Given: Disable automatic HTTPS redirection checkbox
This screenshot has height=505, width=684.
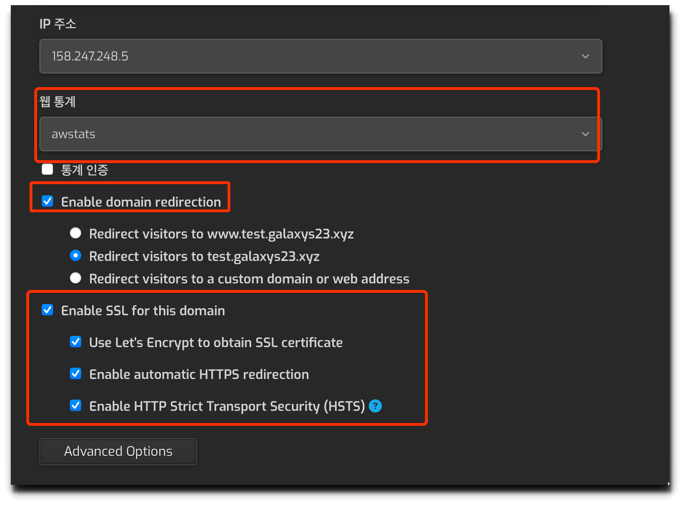Looking at the screenshot, I should point(76,374).
